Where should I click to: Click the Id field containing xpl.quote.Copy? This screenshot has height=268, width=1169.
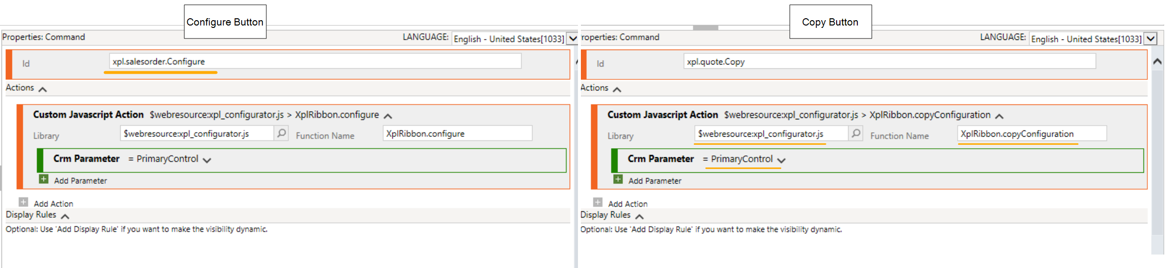click(890, 61)
